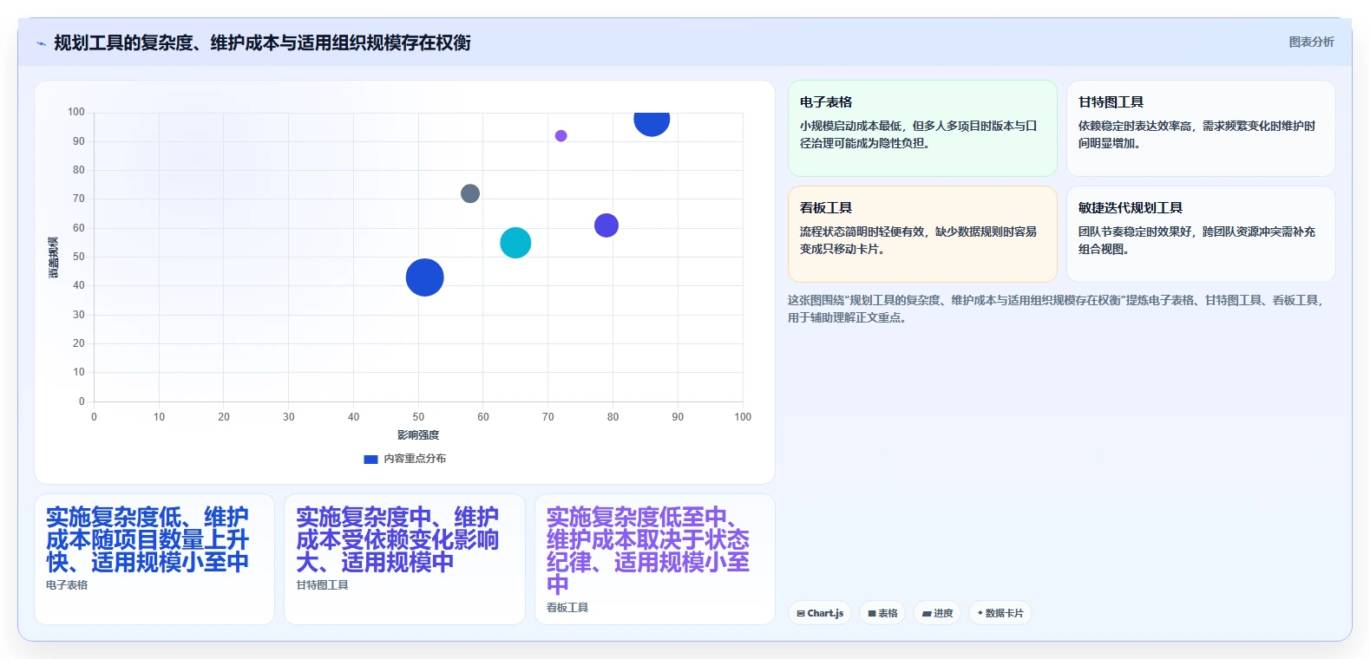Click the 表格 tag chip
The height and width of the screenshot is (659, 1370).
click(x=883, y=613)
